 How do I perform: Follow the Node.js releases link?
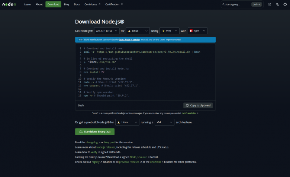[x=106, y=147]
